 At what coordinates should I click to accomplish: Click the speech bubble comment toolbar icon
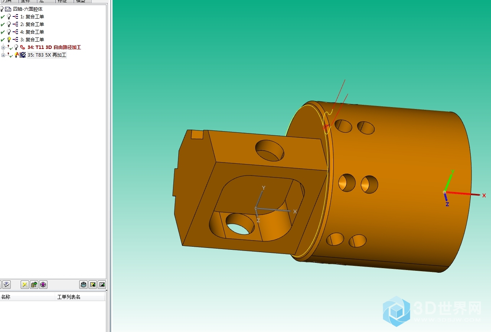(7, 285)
